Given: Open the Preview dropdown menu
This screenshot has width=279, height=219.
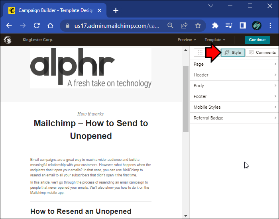Looking at the screenshot, I should pos(187,40).
